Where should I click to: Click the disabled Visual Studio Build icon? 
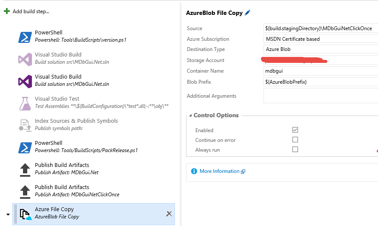click(x=25, y=59)
